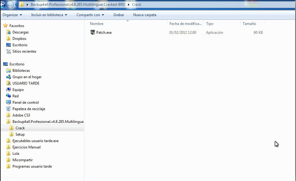The width and height of the screenshot is (296, 181).
Task: Select the Escritorio root tree item
Action: pos(17,64)
